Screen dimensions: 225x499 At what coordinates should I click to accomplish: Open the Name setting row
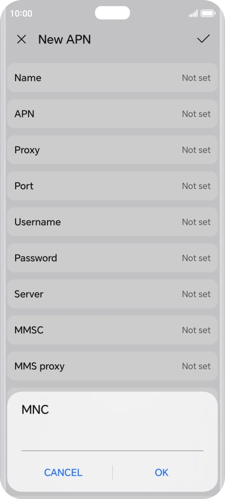[112, 77]
